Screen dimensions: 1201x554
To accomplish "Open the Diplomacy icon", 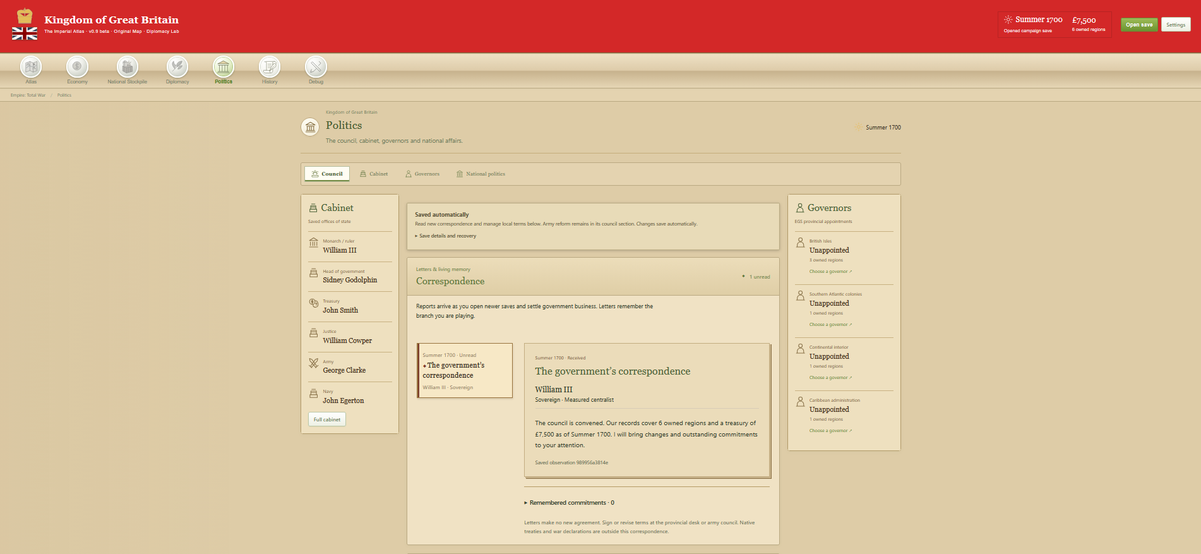I will coord(177,67).
